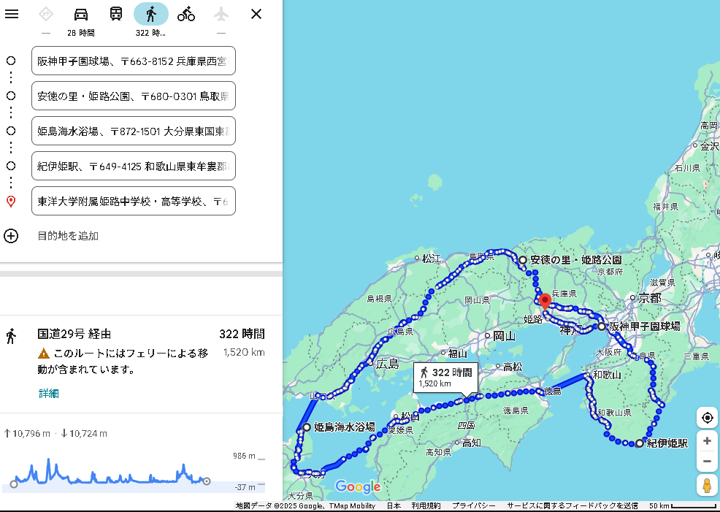This screenshot has width=720, height=512.
Task: Click the 日本 footer link
Action: [394, 505]
